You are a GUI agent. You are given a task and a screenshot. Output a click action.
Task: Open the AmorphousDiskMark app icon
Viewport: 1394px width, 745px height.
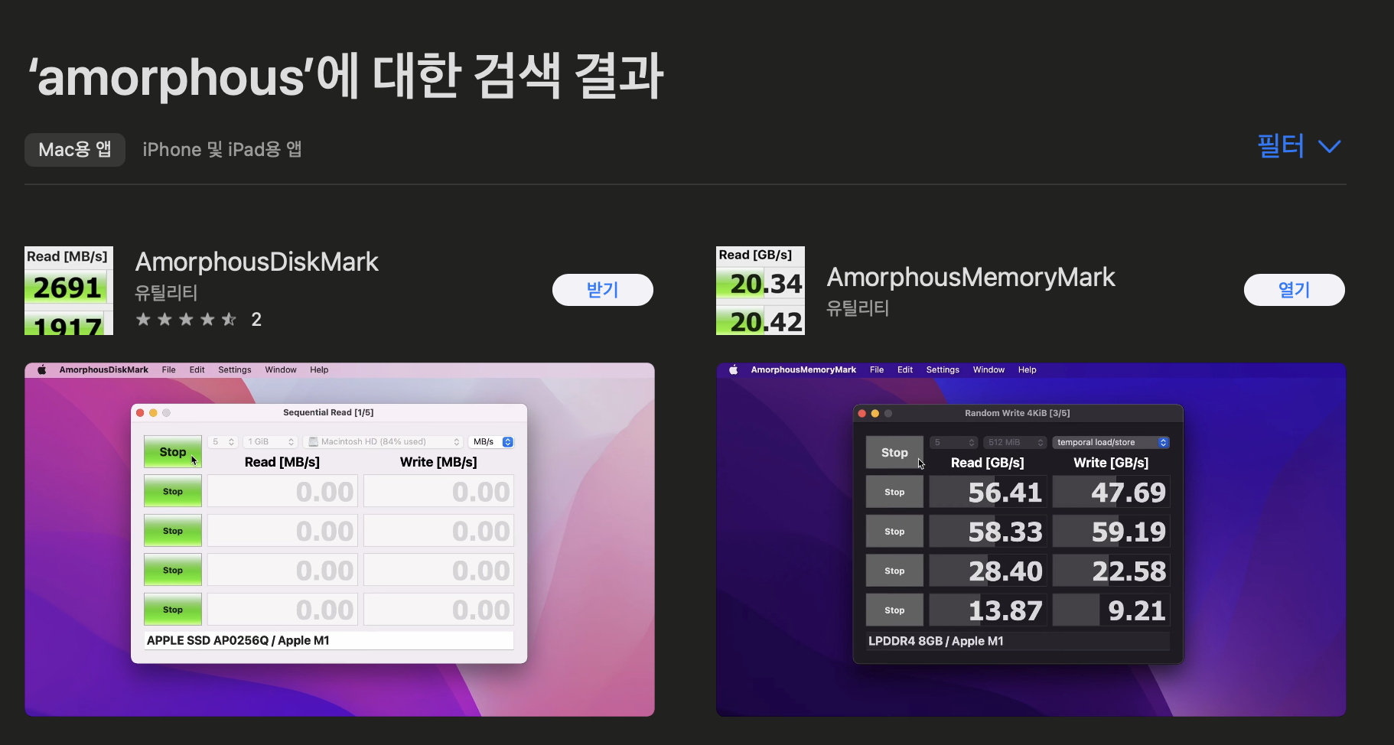point(69,291)
